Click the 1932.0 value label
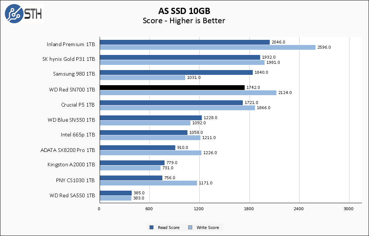Image resolution: width=369 pixels, height=236 pixels. [269, 57]
